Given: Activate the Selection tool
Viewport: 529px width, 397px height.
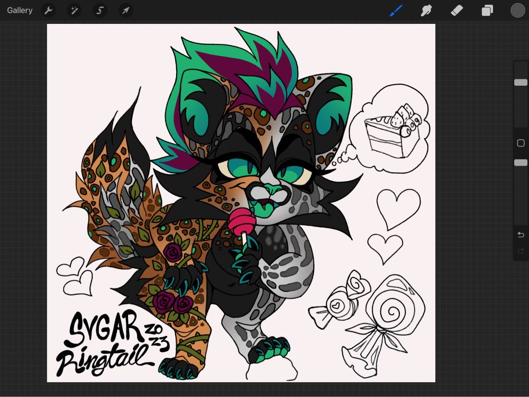Looking at the screenshot, I should click(100, 11).
